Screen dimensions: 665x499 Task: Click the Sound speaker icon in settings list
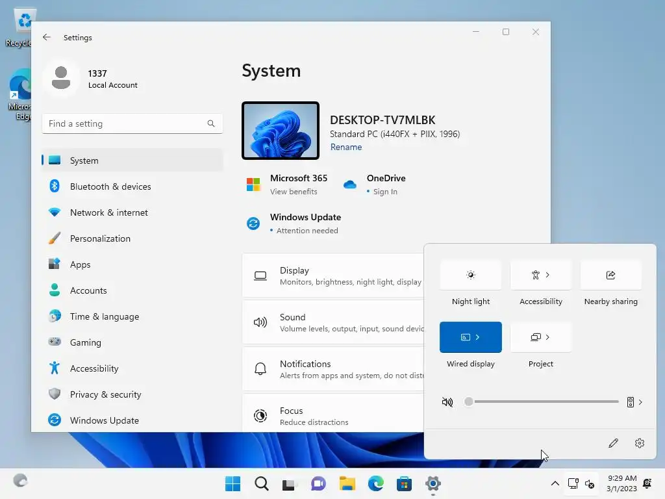click(260, 322)
